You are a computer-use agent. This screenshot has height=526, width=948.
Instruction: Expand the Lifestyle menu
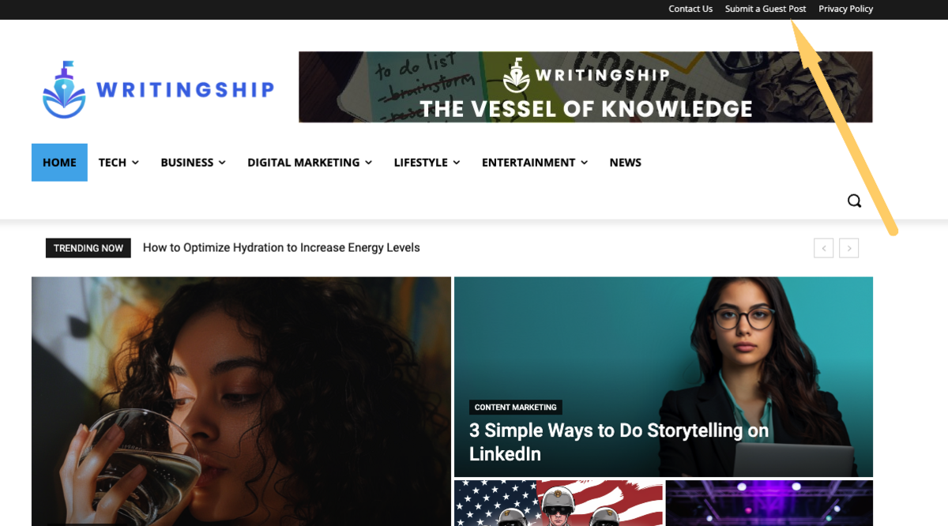(x=427, y=163)
